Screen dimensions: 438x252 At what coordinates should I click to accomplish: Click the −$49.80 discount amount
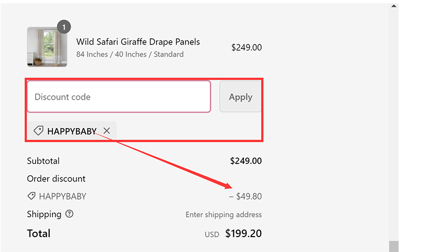click(x=245, y=196)
